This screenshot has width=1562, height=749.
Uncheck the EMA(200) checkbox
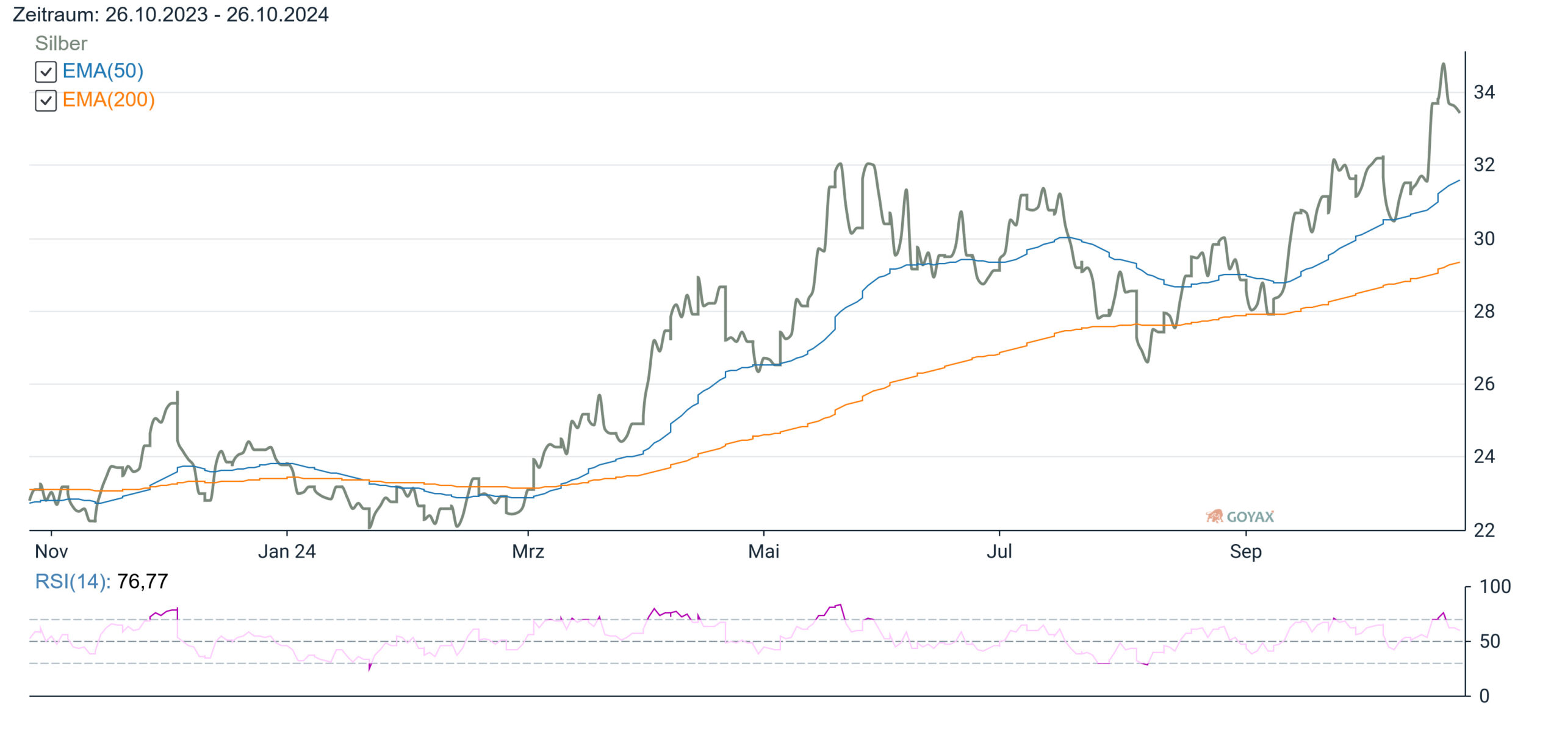[46, 101]
